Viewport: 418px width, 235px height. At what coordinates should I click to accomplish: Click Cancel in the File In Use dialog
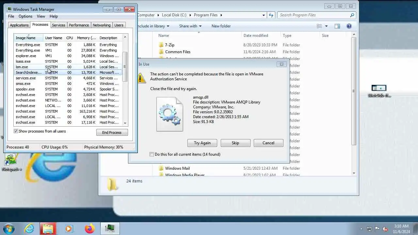[268, 143]
